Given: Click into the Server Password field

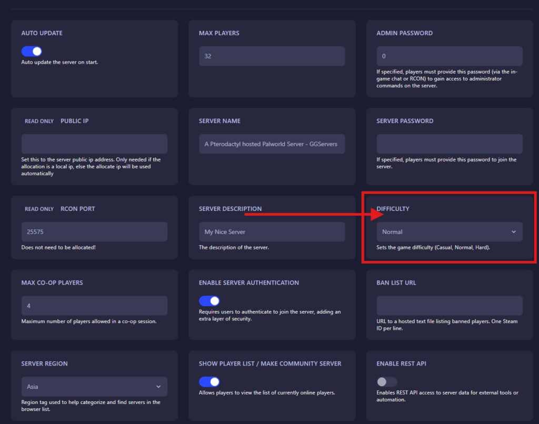Looking at the screenshot, I should tap(449, 144).
